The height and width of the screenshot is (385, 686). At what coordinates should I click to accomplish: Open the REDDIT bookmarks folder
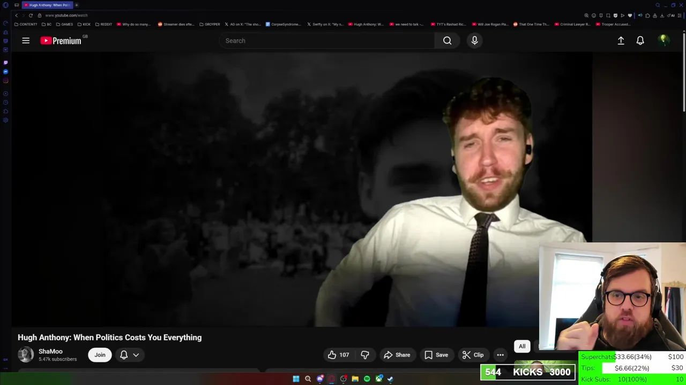pos(104,24)
